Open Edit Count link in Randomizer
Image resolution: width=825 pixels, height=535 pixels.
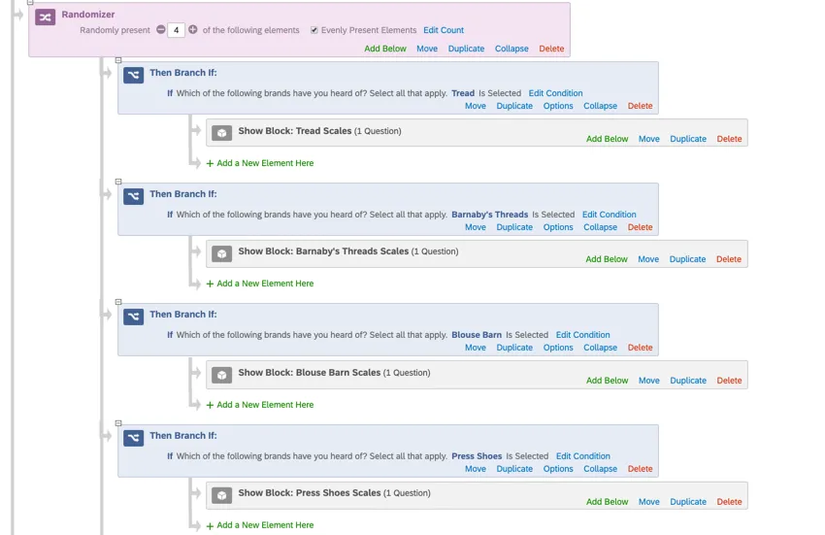pyautogui.click(x=444, y=30)
